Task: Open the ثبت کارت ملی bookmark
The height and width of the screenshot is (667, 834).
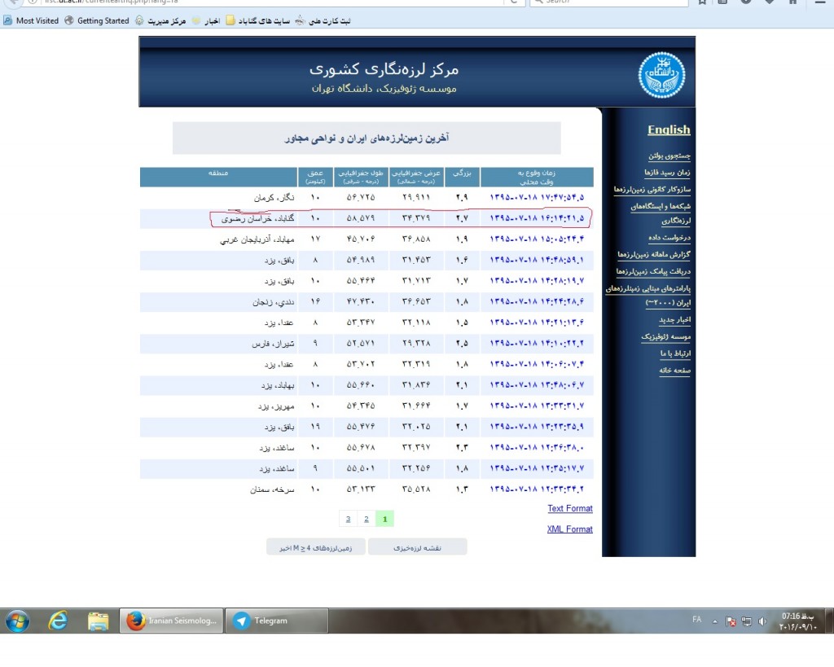Action: coord(323,20)
